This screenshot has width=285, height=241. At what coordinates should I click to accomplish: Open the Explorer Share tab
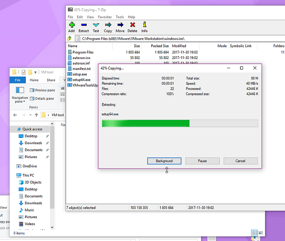[x=51, y=80]
